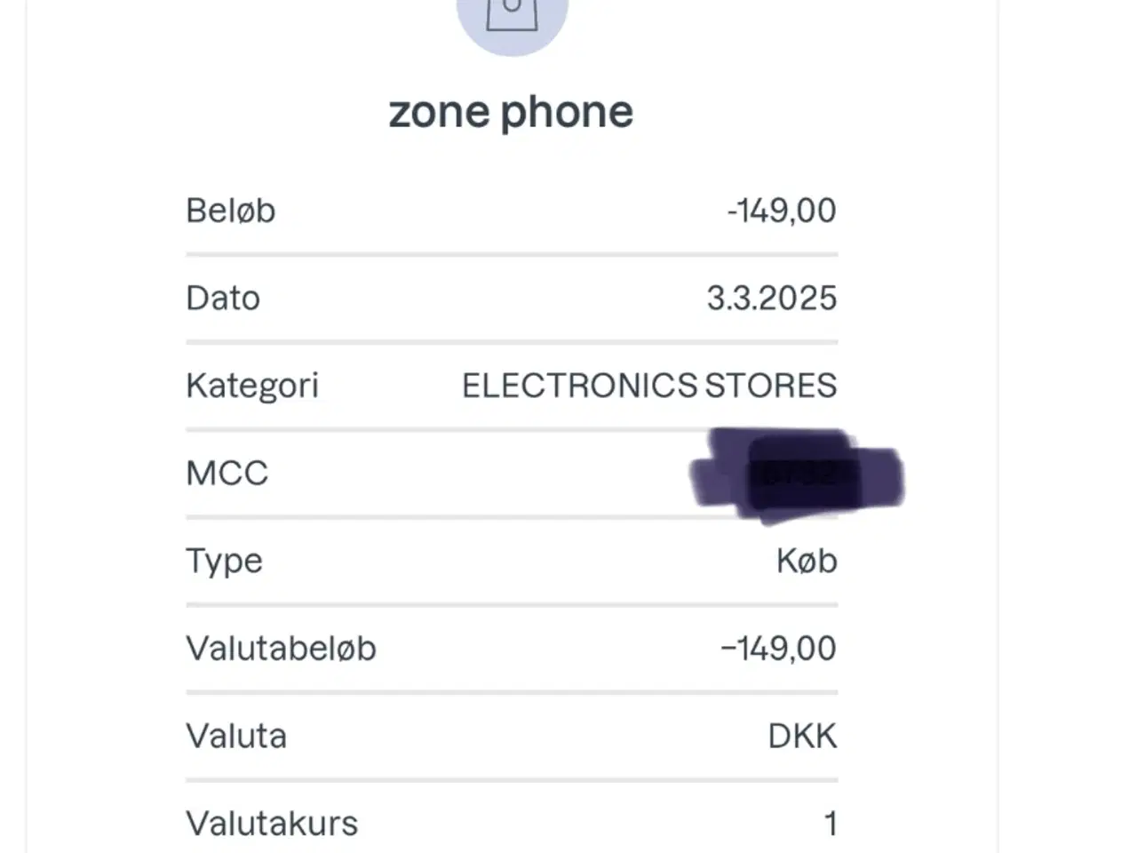The width and height of the screenshot is (1137, 853).
Task: Click the Valutakurs label
Action: (272, 823)
